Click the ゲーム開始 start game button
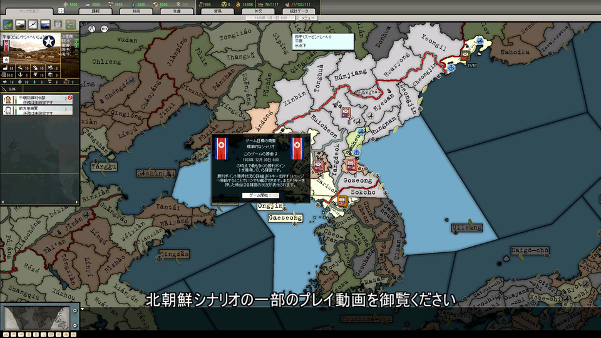601x338 pixels. [260, 195]
